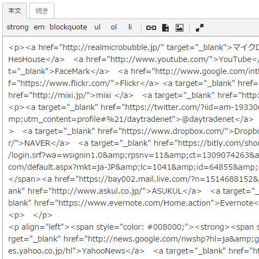
Task: Click the insert image icon
Action: pyautogui.click(x=180, y=28)
